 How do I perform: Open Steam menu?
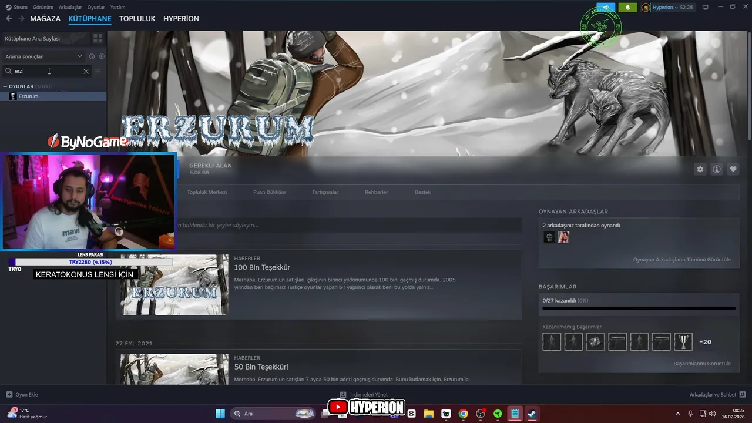tap(16, 7)
